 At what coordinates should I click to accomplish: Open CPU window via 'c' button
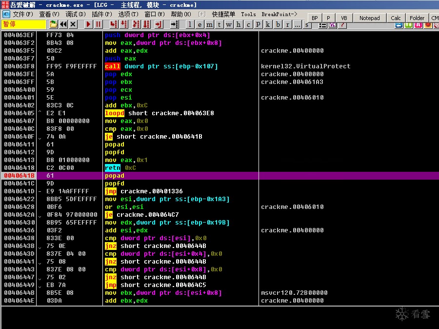[x=248, y=24]
